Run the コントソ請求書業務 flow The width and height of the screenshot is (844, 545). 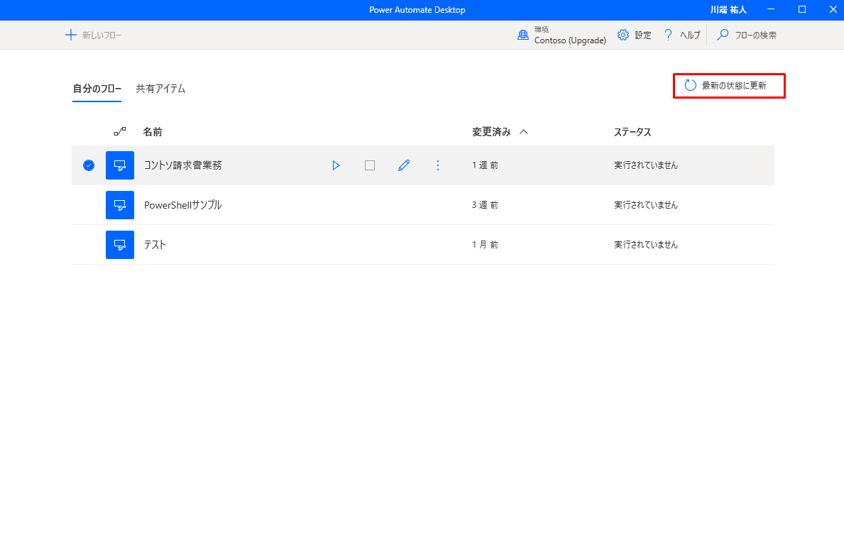pyautogui.click(x=336, y=165)
